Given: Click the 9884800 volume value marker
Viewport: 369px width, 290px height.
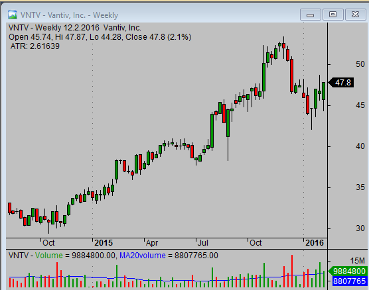Looking at the screenshot, I should click(x=348, y=271).
